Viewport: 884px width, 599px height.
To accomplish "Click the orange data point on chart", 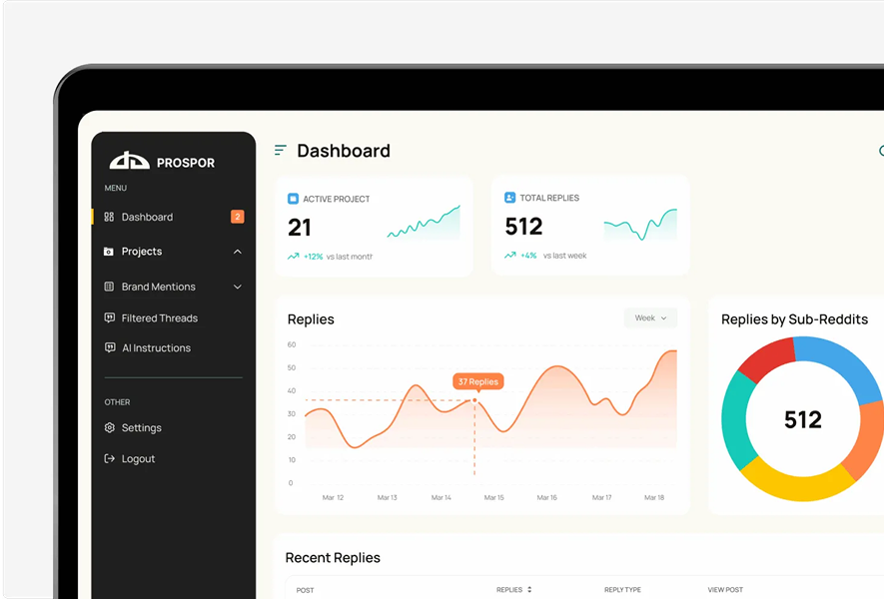I will pos(474,400).
